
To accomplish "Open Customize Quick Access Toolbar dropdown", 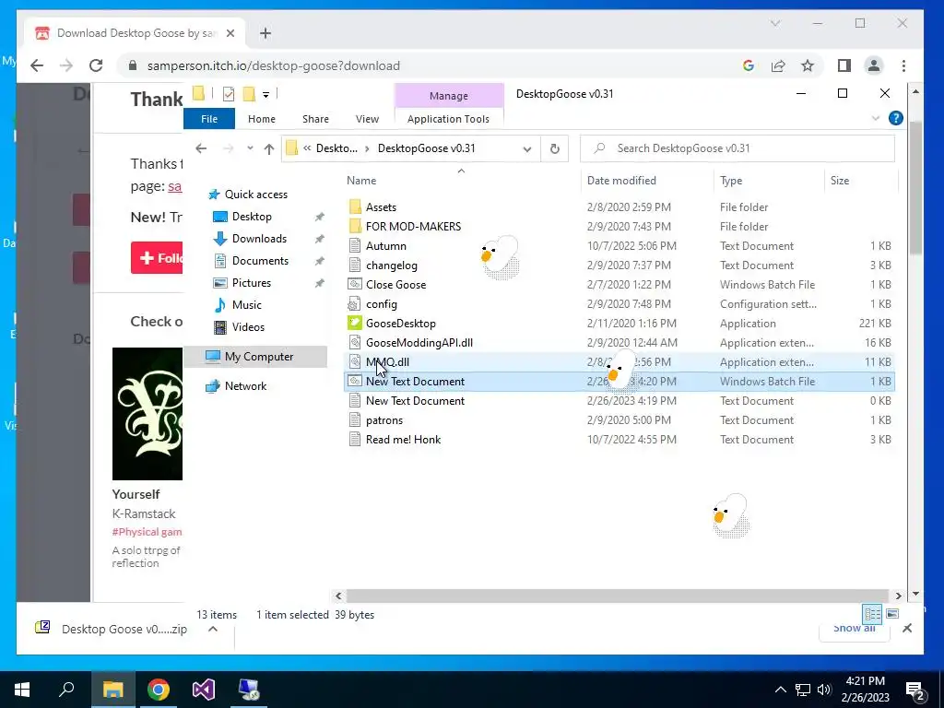I will [265, 95].
